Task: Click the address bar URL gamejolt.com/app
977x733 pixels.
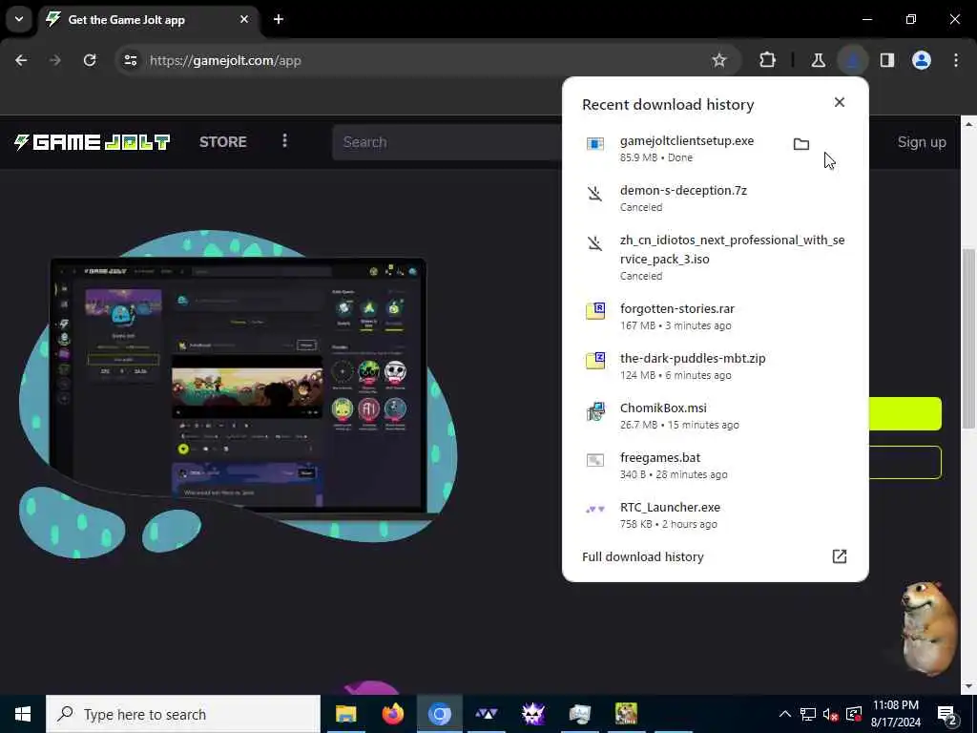Action: [225, 60]
